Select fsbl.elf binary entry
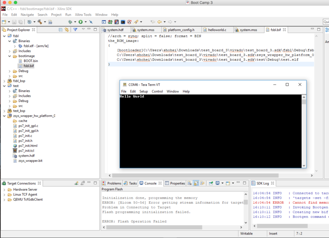The height and width of the screenshot is (238, 329). (x=36, y=46)
